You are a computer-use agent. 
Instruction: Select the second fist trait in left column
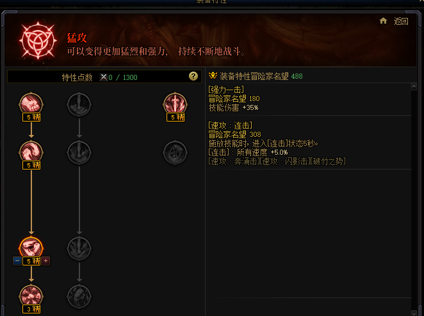(31, 152)
